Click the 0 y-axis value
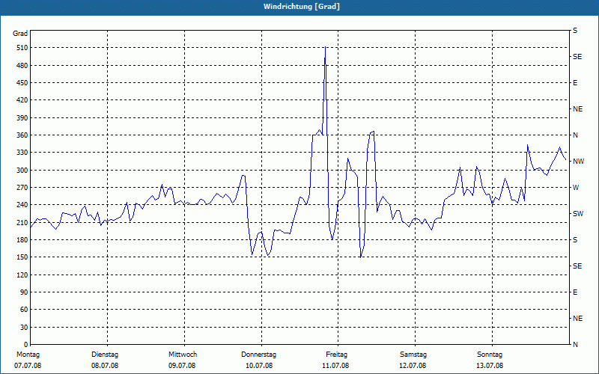This screenshot has width=599, height=374. point(25,345)
